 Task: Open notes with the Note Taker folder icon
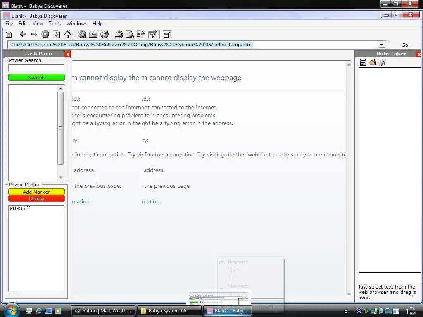click(x=373, y=63)
